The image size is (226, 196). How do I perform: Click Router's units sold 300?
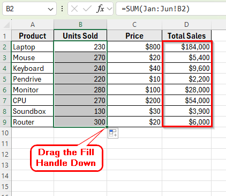point(80,122)
